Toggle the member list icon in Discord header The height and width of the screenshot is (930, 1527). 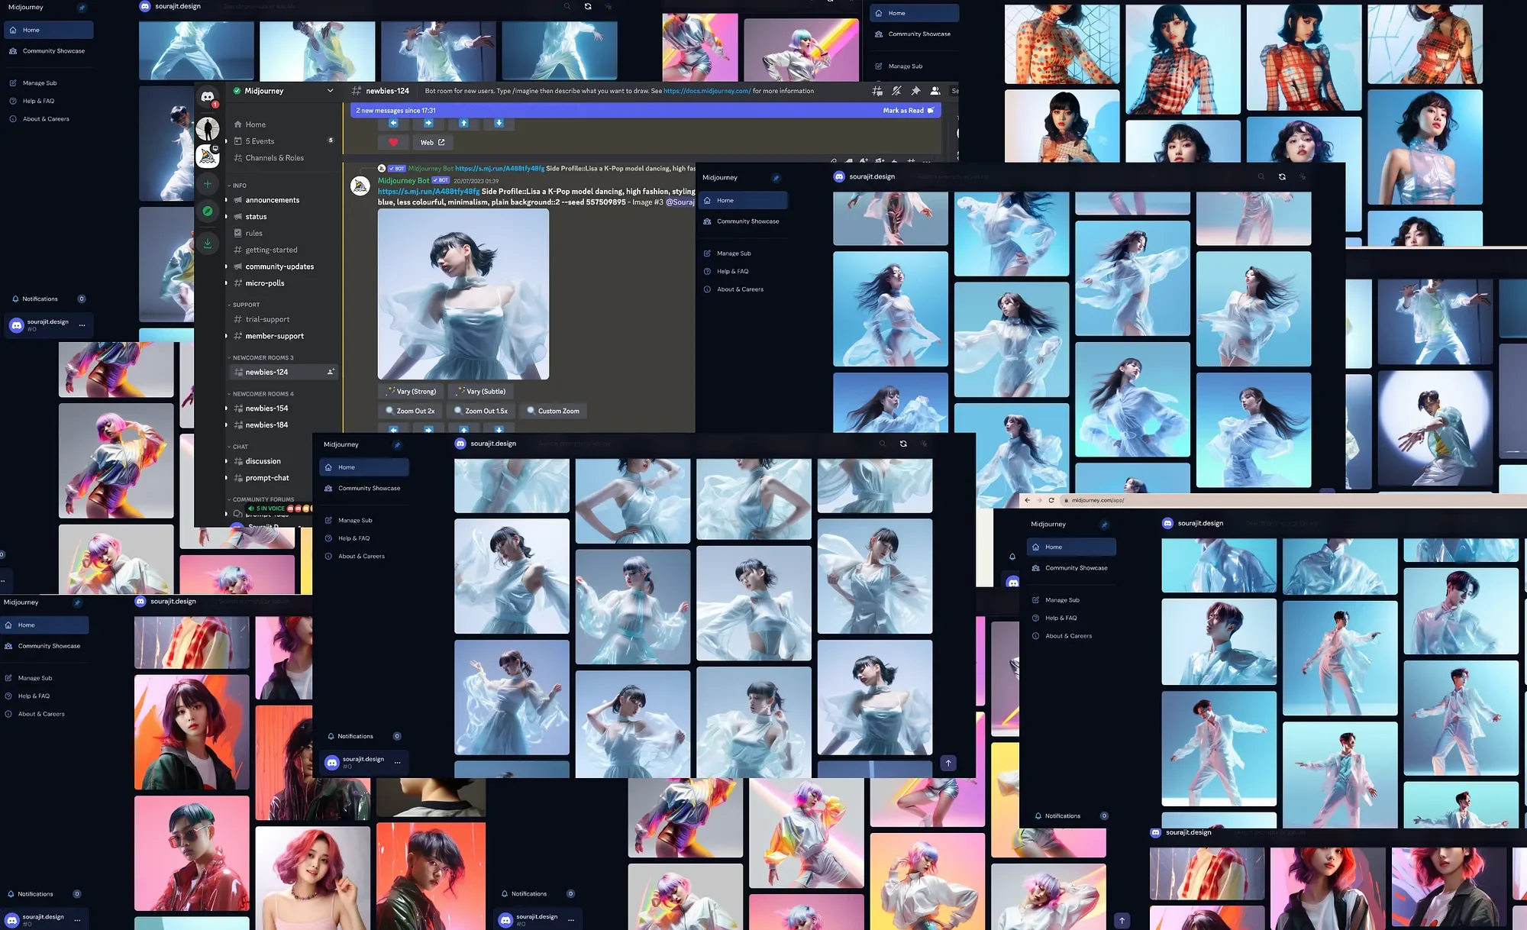pyautogui.click(x=935, y=91)
